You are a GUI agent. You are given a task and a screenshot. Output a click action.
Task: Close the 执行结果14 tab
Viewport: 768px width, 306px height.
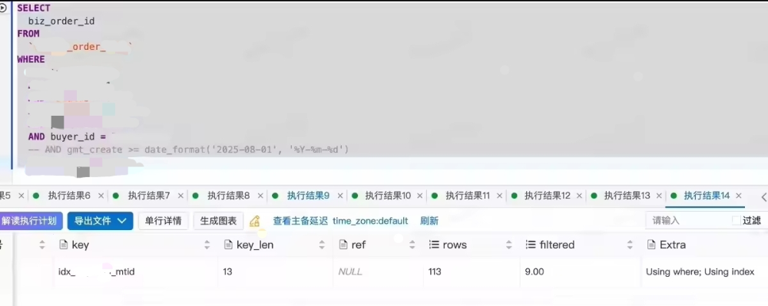[x=739, y=196]
